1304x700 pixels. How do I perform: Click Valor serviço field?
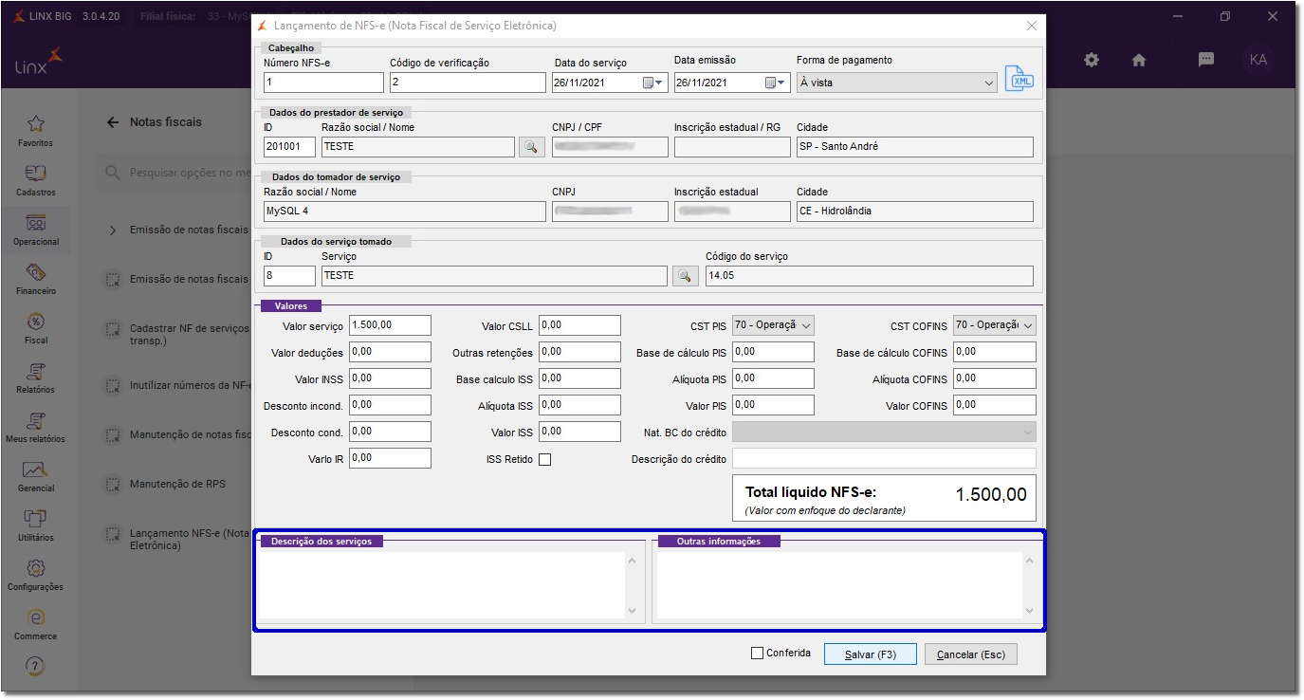click(390, 325)
